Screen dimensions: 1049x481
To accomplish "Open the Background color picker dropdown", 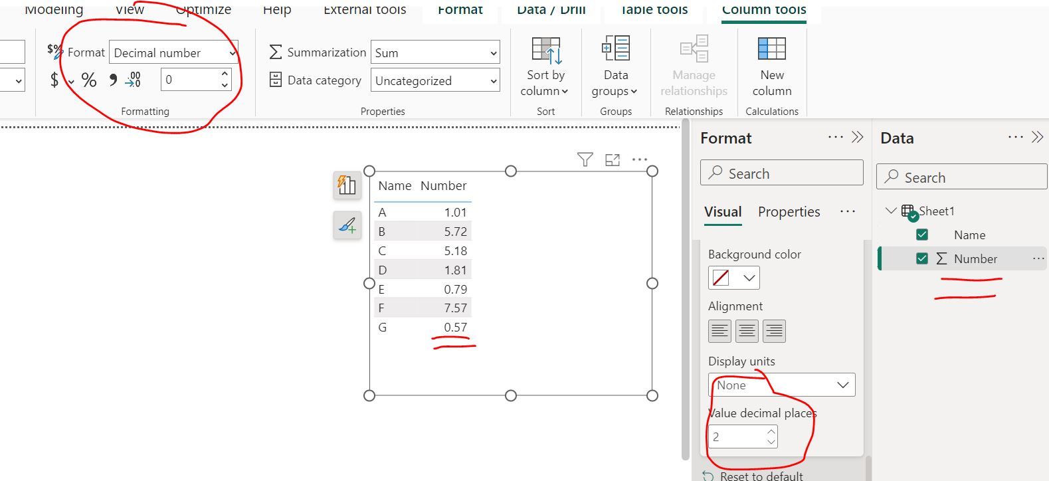I will [734, 278].
